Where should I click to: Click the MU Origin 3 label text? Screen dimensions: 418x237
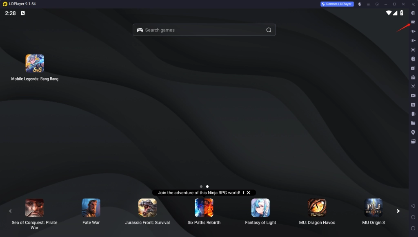tap(374, 222)
